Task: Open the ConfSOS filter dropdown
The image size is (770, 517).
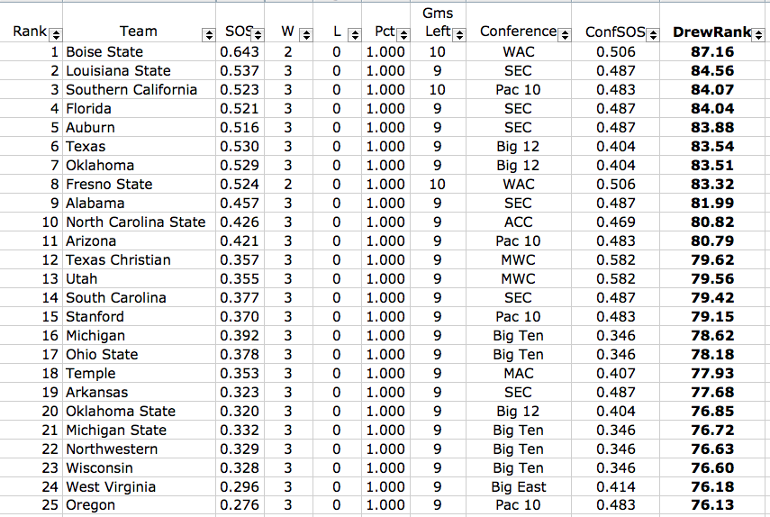Action: pos(653,35)
